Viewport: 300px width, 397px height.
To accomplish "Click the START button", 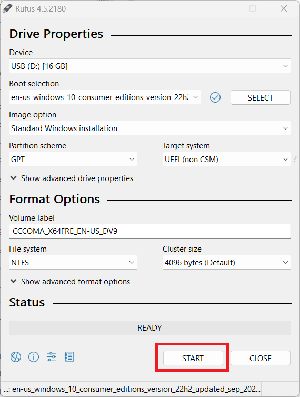I will click(193, 358).
